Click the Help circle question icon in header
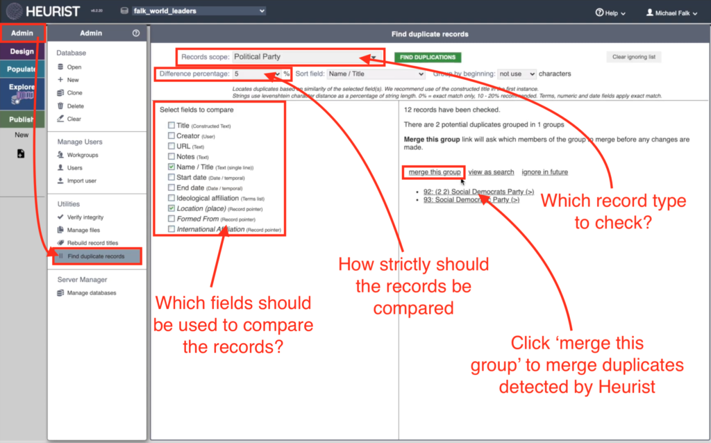The width and height of the screenshot is (711, 443). [x=599, y=12]
